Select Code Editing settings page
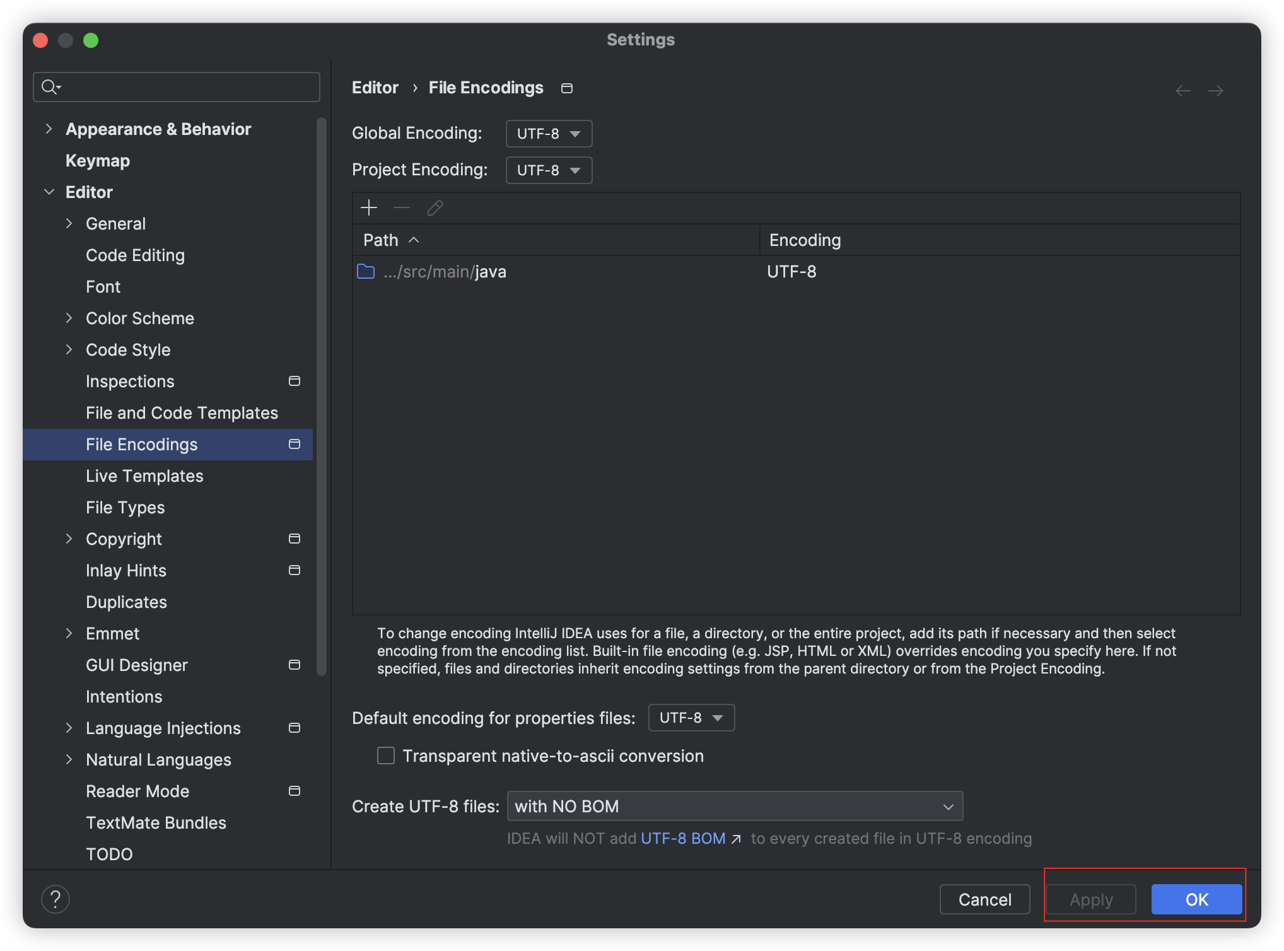 (135, 255)
